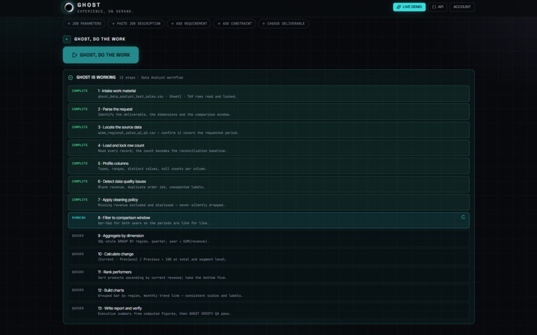Select step 9 Aggregate by dimension
Viewport: 537px width, 335px height.
(x=268, y=238)
